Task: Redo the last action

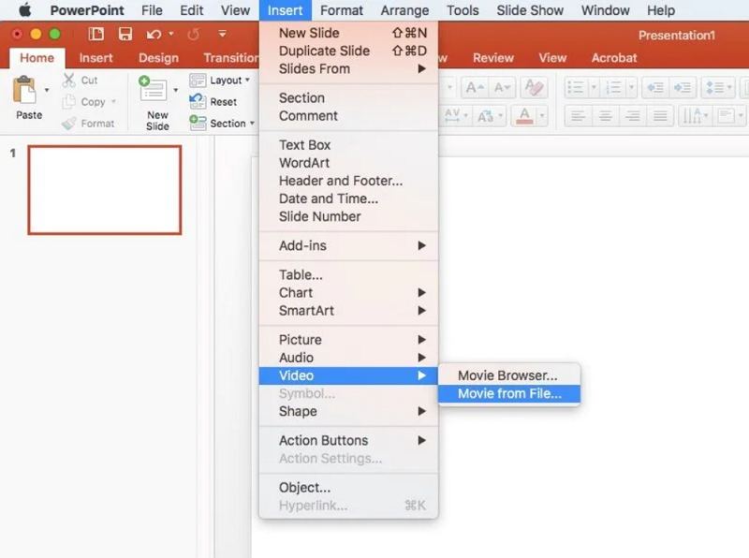Action: coord(193,34)
